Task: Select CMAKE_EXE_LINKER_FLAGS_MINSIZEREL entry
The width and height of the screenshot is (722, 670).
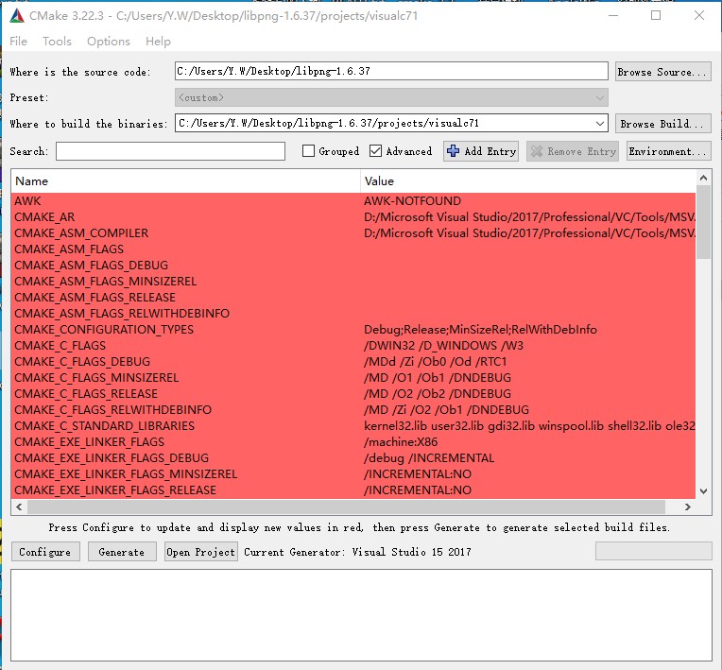Action: click(x=126, y=474)
